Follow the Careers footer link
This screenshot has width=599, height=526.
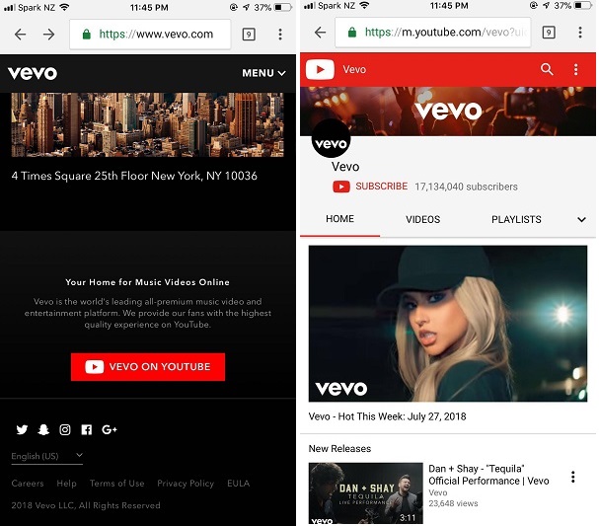pos(28,484)
